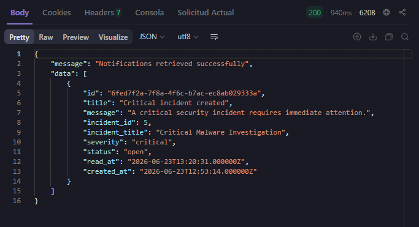
Task: Click the status value "open"
Action: coord(136,152)
